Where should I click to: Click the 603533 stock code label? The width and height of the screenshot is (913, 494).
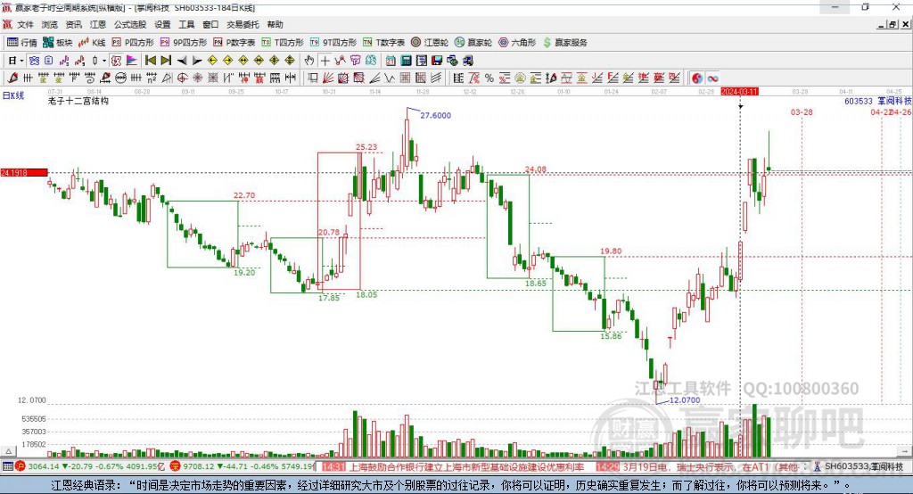click(859, 101)
